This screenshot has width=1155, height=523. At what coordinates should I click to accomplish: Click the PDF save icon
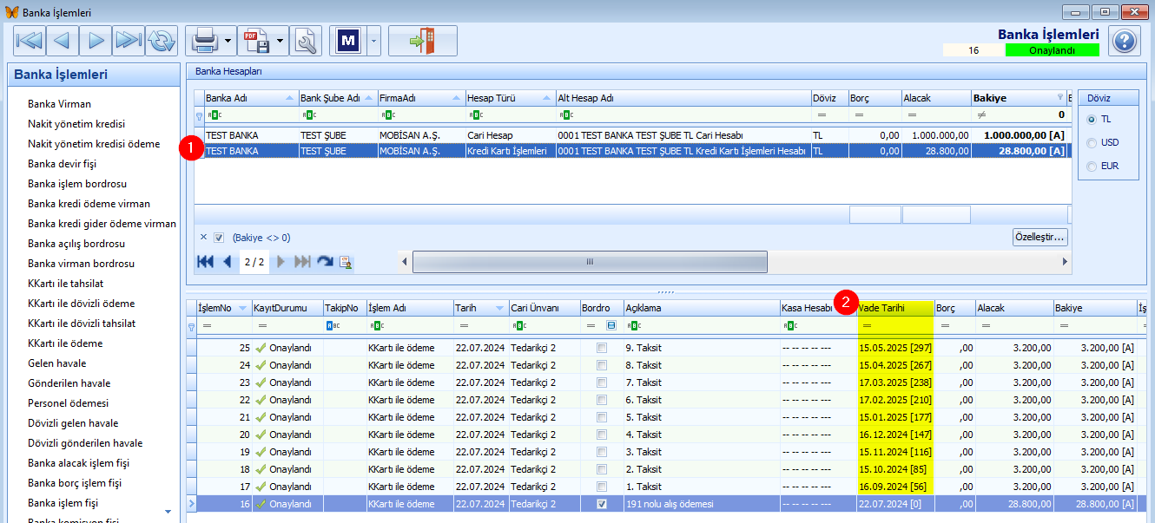click(x=256, y=40)
